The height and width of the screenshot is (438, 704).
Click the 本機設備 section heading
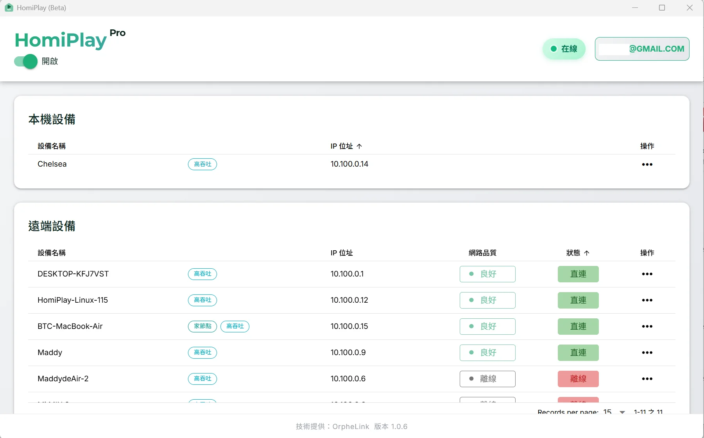(52, 119)
